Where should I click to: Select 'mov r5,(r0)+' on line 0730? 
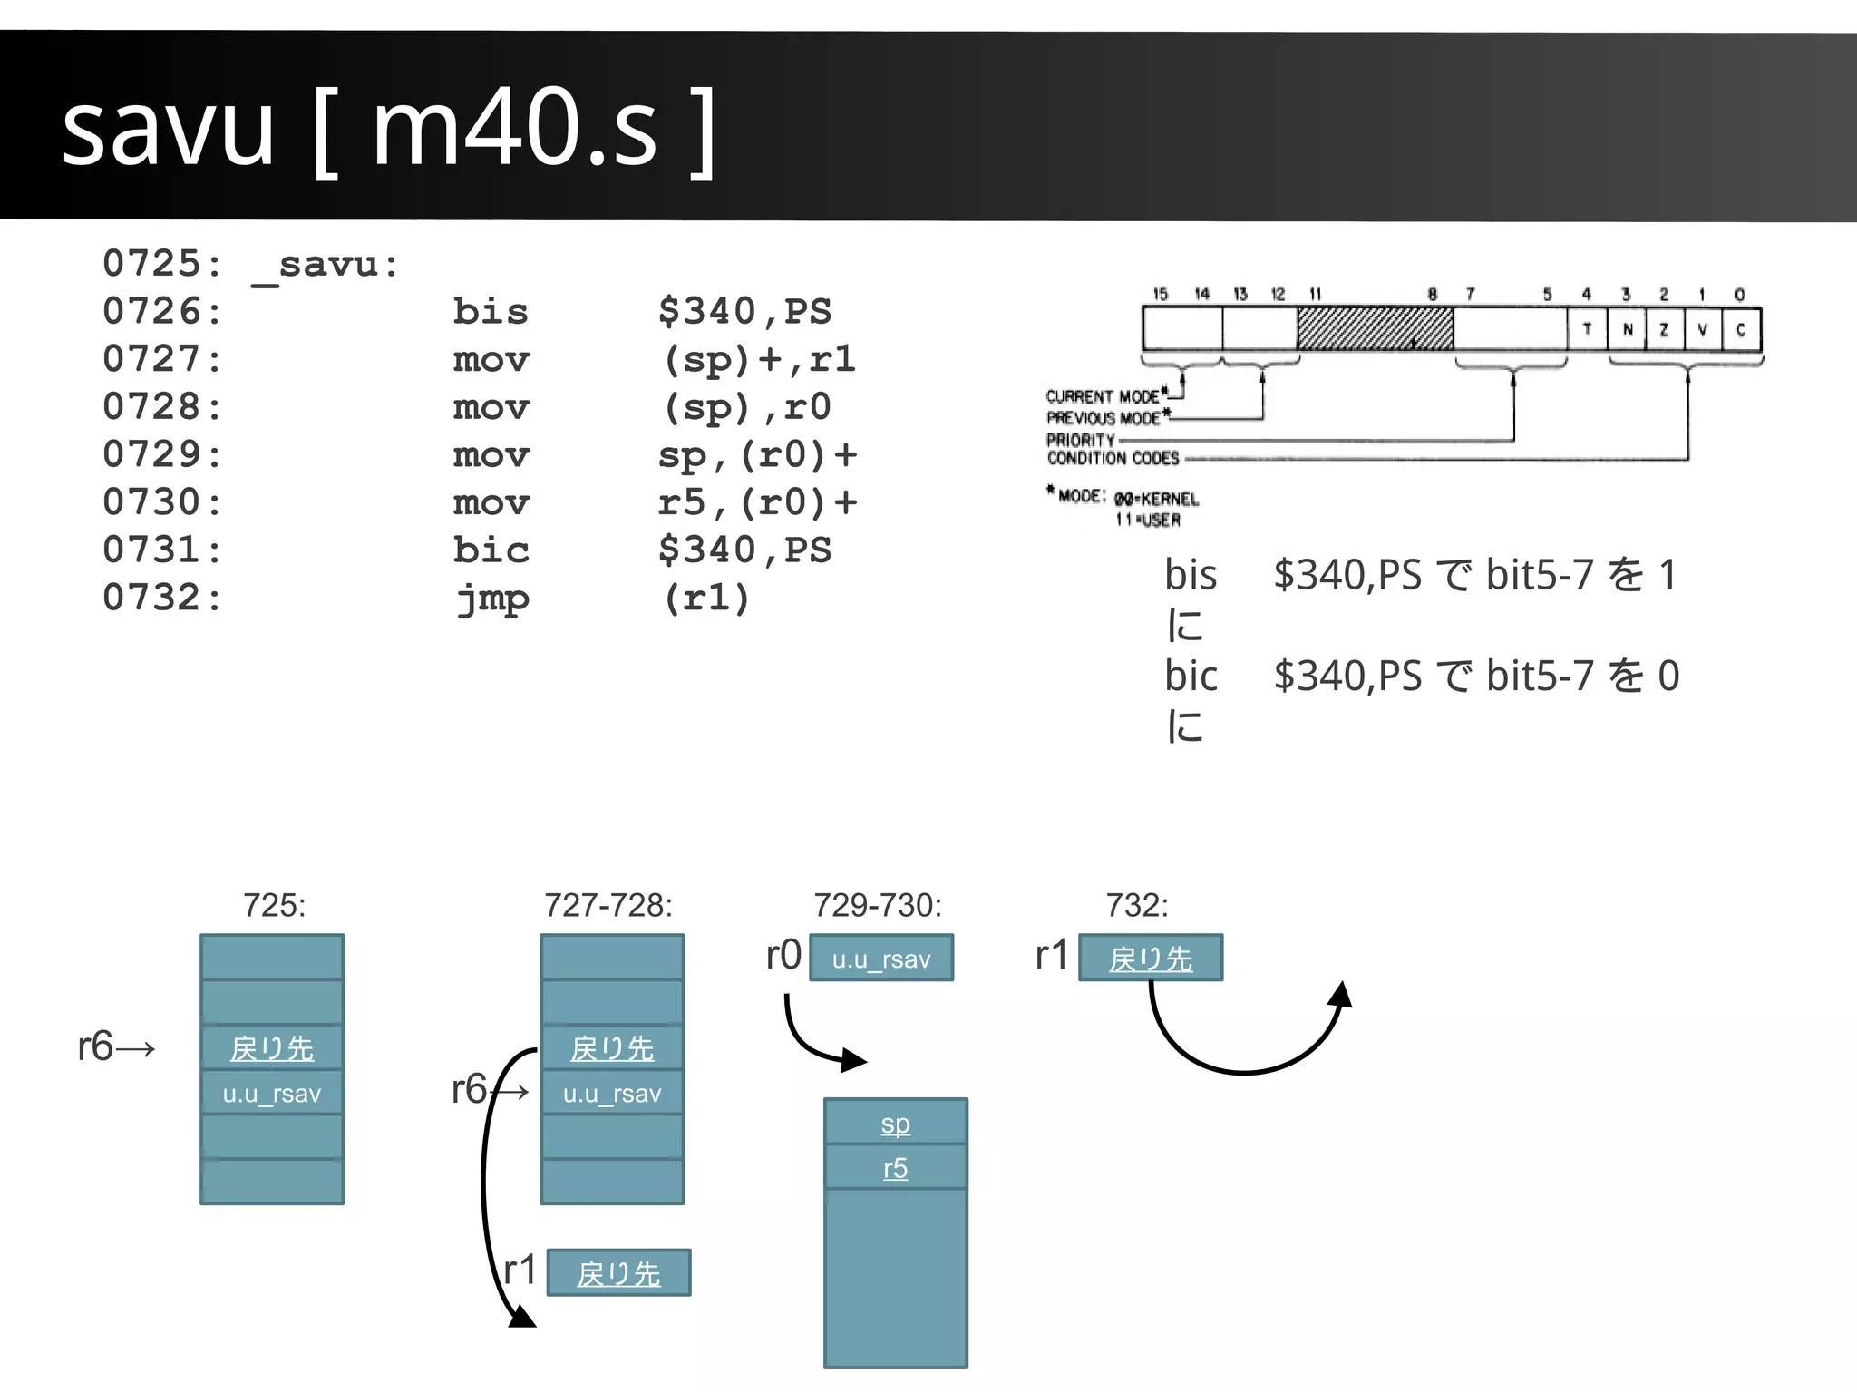tap(655, 502)
